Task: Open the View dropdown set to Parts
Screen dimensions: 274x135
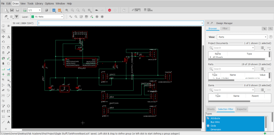Action: tap(242, 37)
